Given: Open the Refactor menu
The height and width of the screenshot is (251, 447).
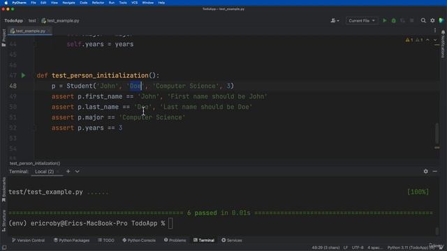Looking at the screenshot, I should click(x=98, y=3).
